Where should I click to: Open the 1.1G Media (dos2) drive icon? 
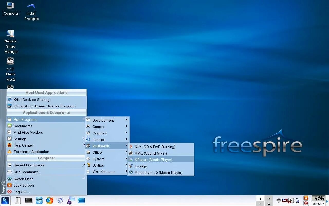[11, 69]
